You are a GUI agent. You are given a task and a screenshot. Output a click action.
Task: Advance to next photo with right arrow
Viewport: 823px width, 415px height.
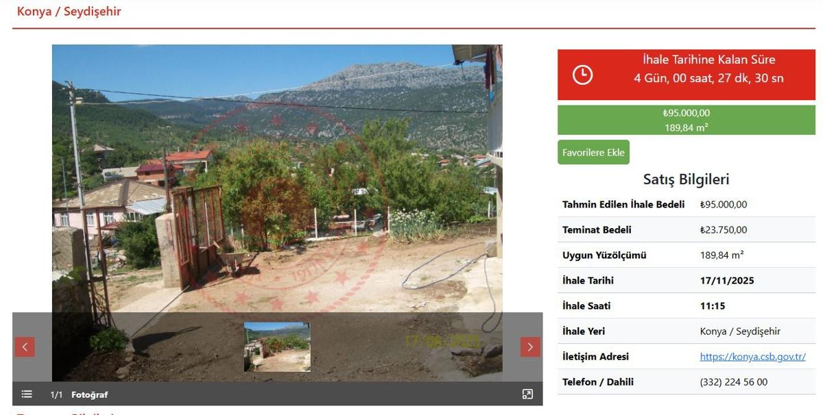click(x=530, y=347)
